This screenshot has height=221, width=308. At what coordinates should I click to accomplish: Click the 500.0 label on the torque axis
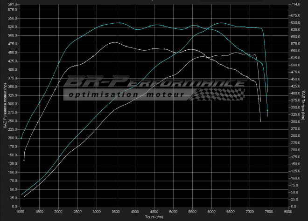[x=295, y=65]
